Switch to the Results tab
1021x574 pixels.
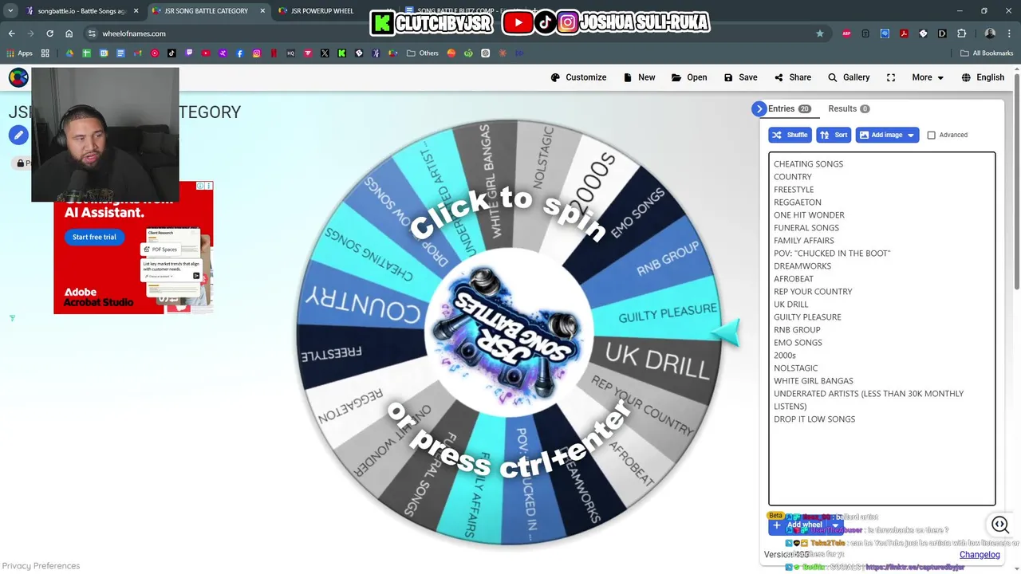[849, 109]
